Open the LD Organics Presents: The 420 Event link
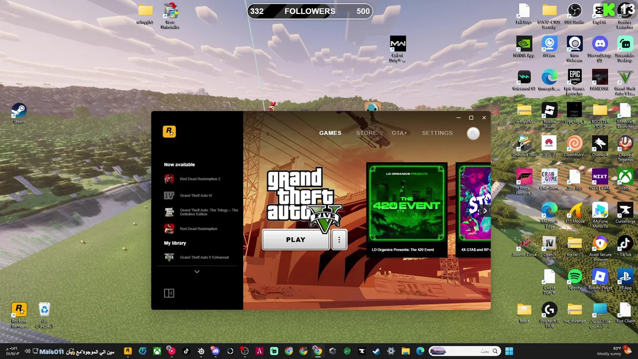 403,250
